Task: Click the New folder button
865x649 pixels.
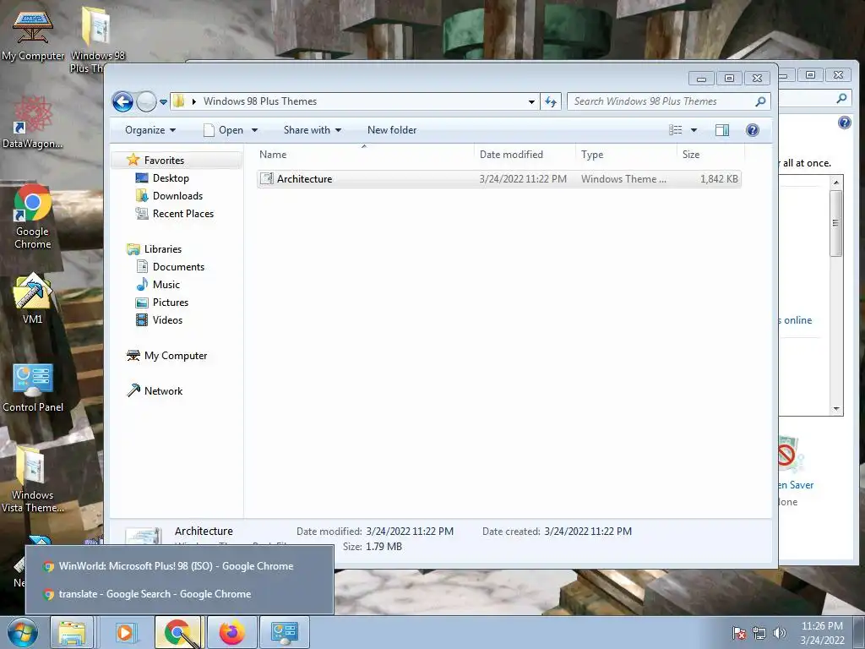Action: pyautogui.click(x=392, y=130)
